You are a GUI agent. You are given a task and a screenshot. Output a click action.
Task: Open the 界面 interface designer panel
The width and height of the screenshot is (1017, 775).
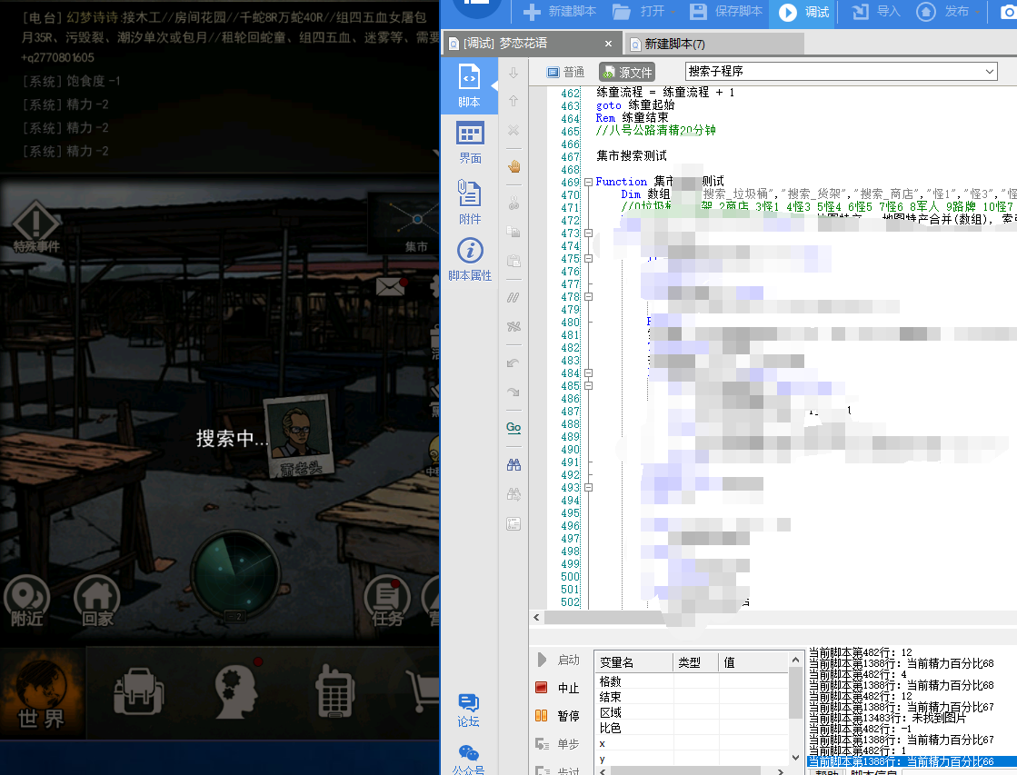469,143
